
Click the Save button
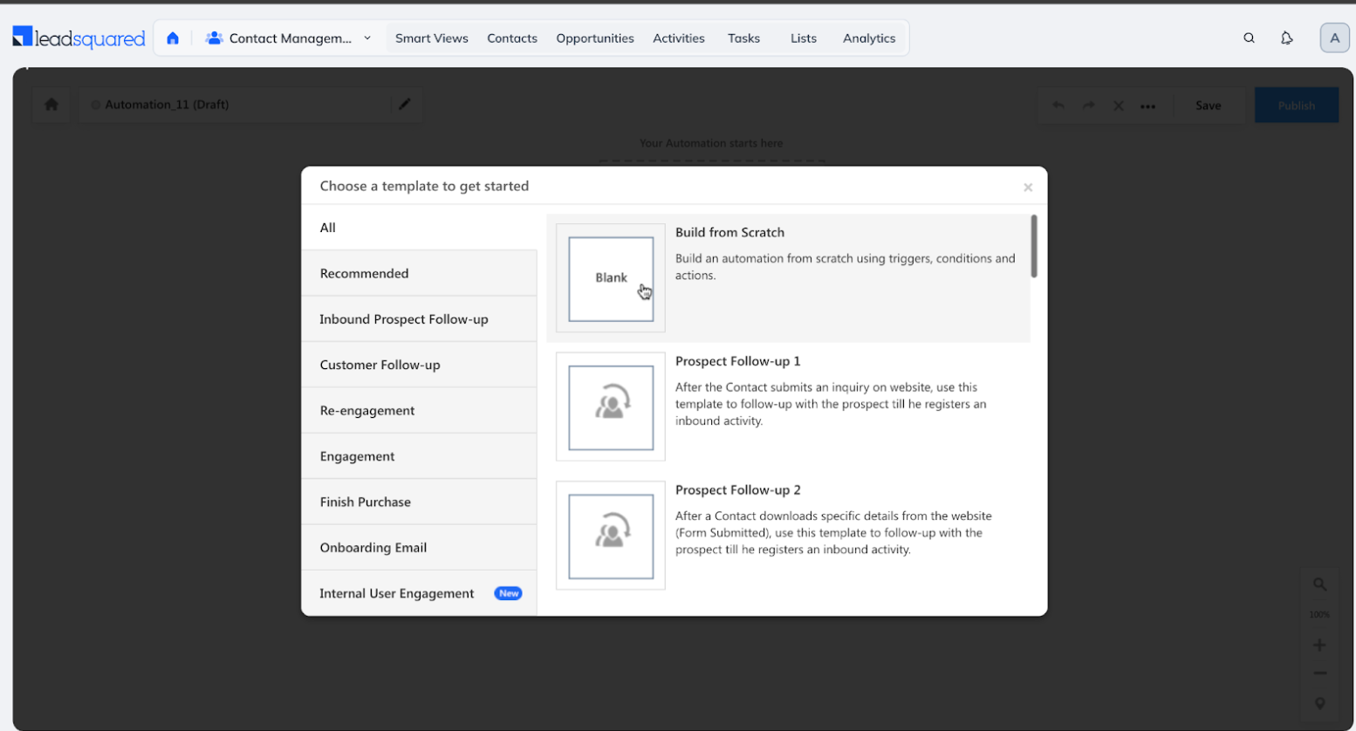[1208, 106]
